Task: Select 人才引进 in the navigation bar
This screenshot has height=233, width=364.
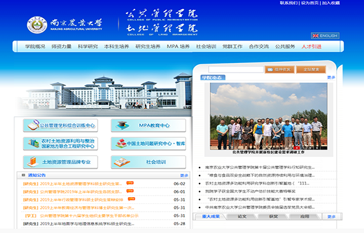Action: (x=311, y=47)
